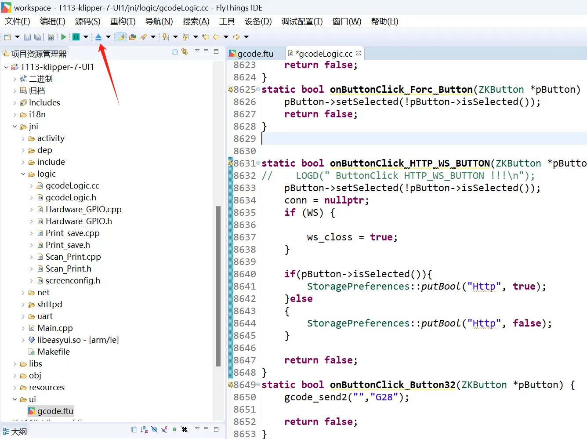
Task: Click the green Run/compile arrow icon
Action: pyautogui.click(x=64, y=37)
